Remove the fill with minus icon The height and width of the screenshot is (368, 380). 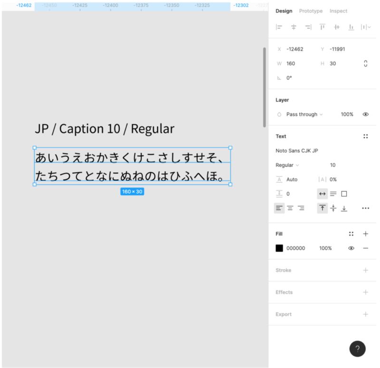tap(365, 248)
